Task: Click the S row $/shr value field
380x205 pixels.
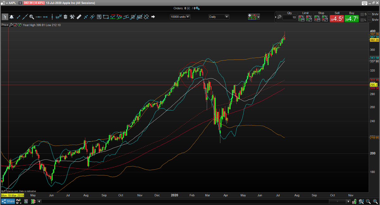Action: (x=369, y=14)
